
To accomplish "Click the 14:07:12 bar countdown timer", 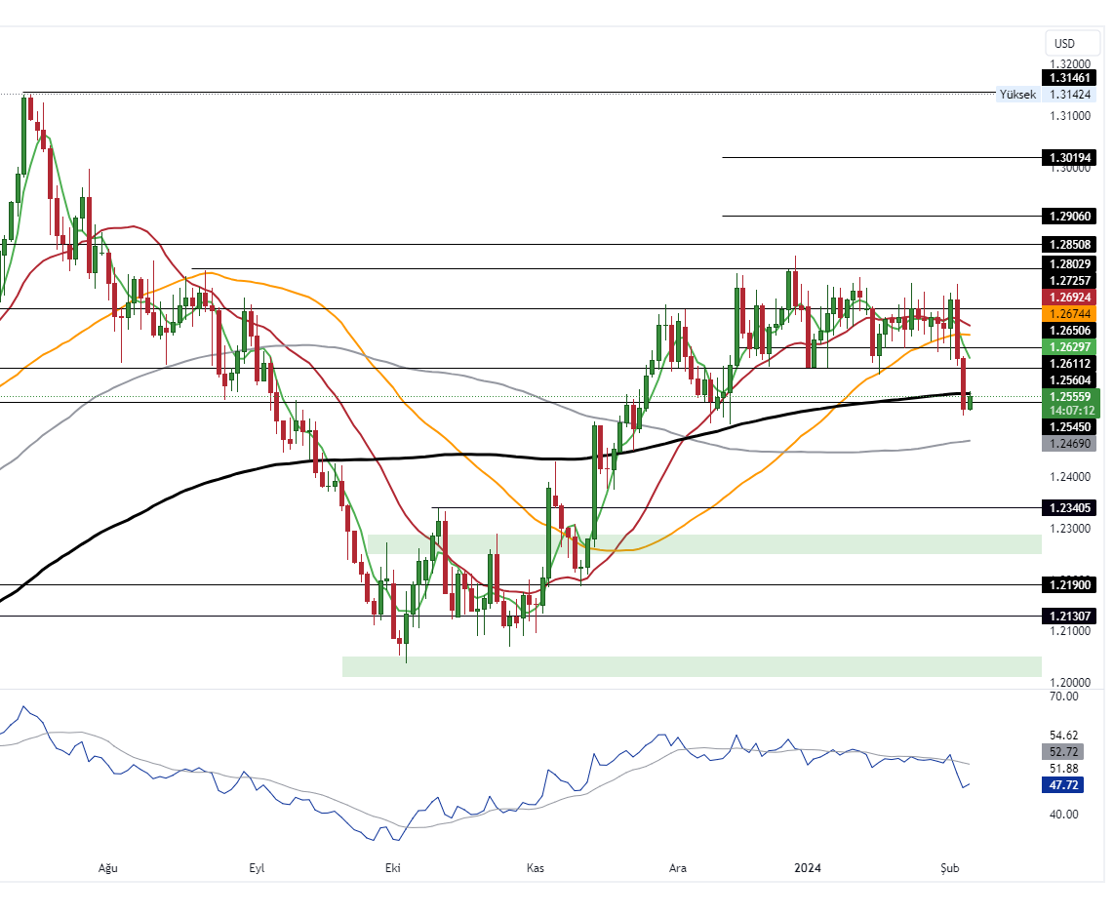I will click(x=1069, y=411).
